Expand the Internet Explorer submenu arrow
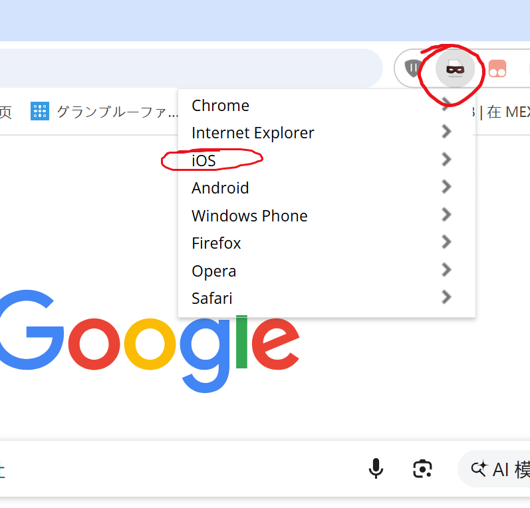The image size is (530, 508). pos(447,132)
